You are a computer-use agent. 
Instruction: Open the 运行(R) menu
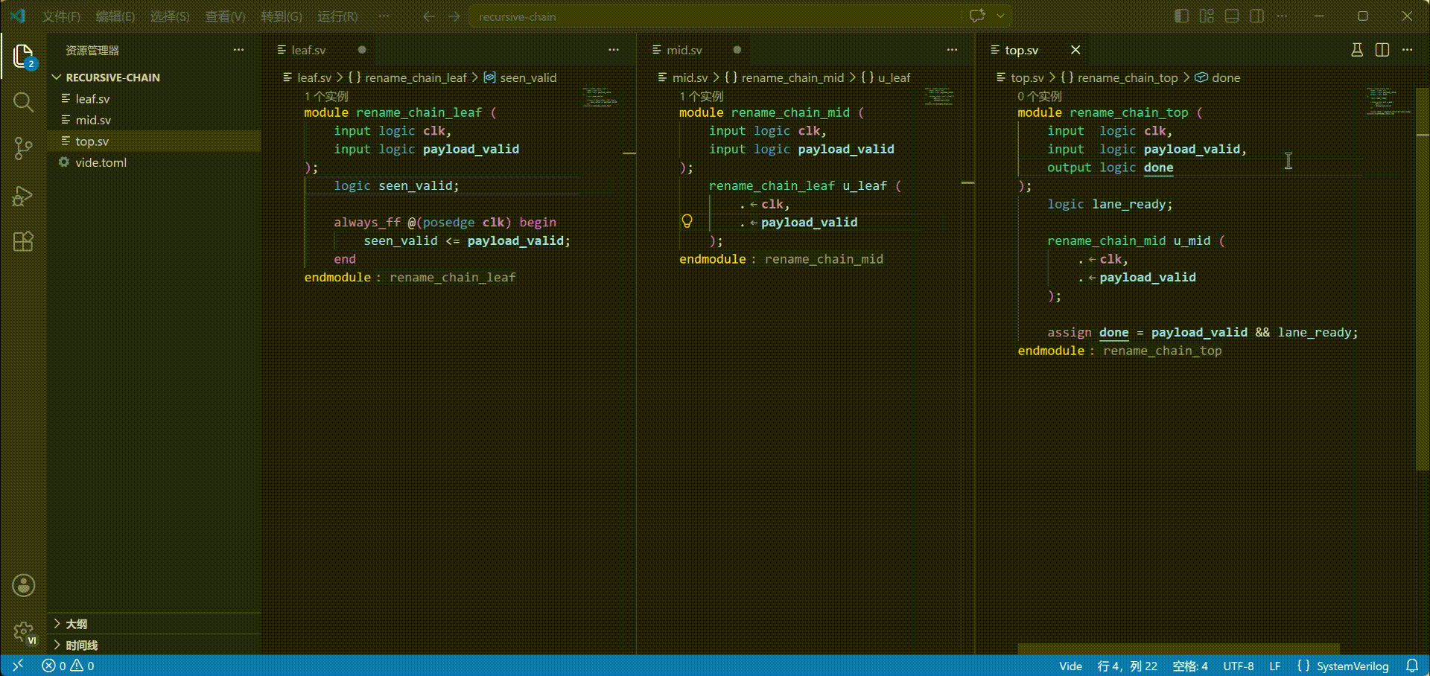click(x=337, y=16)
